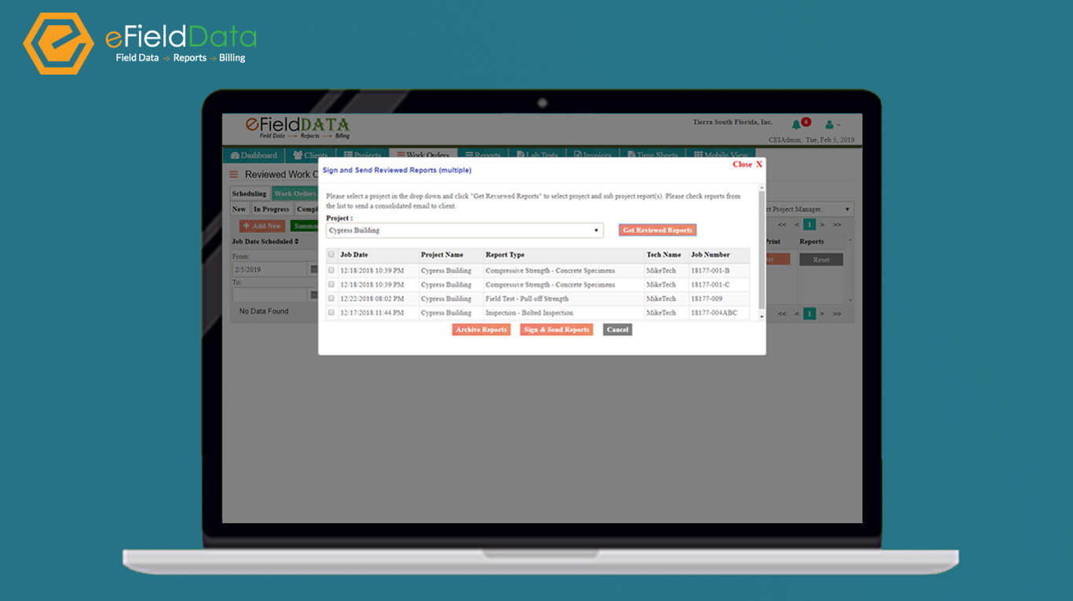Select the green Work Orders sub-tab

point(295,193)
